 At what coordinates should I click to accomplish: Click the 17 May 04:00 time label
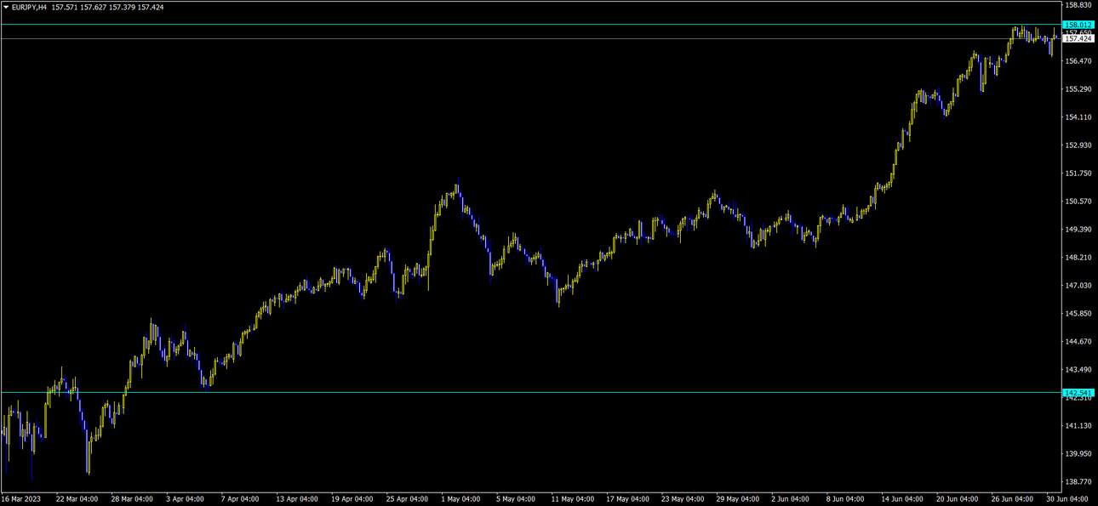[628, 499]
